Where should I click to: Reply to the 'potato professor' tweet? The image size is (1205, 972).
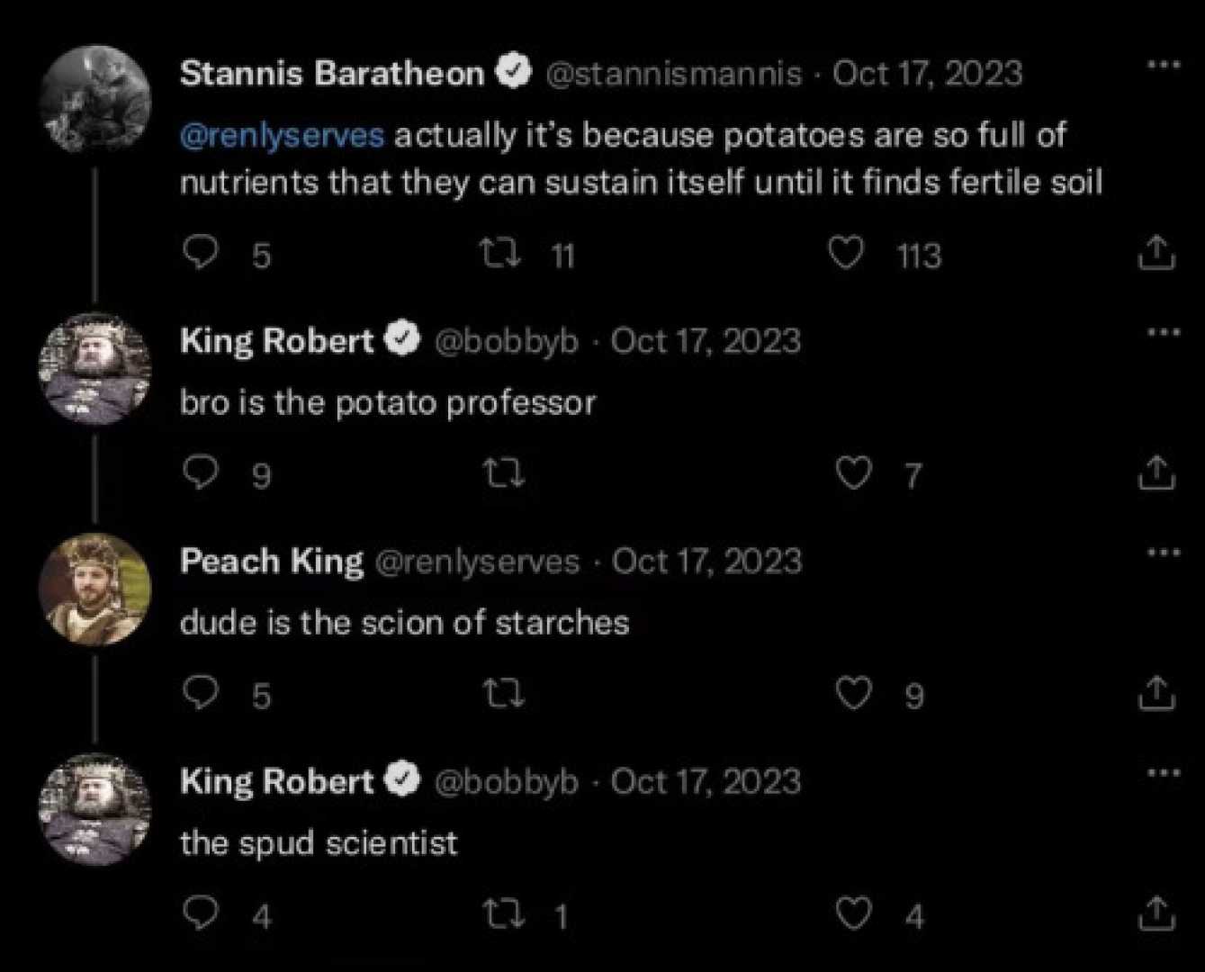point(198,472)
